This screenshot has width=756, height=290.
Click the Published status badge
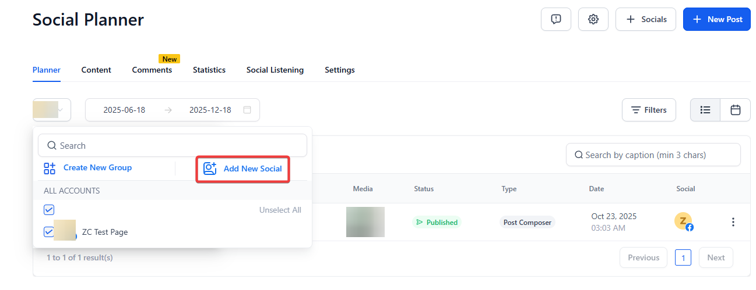[x=437, y=222]
